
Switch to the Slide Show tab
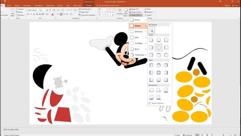tap(50, 5)
